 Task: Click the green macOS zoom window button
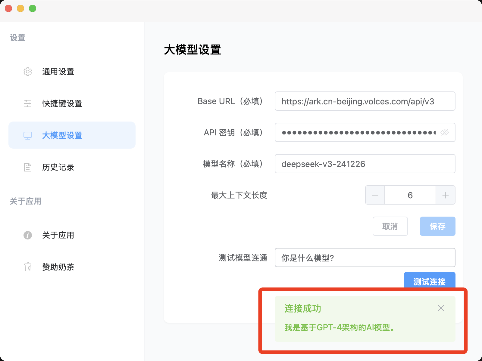click(33, 8)
